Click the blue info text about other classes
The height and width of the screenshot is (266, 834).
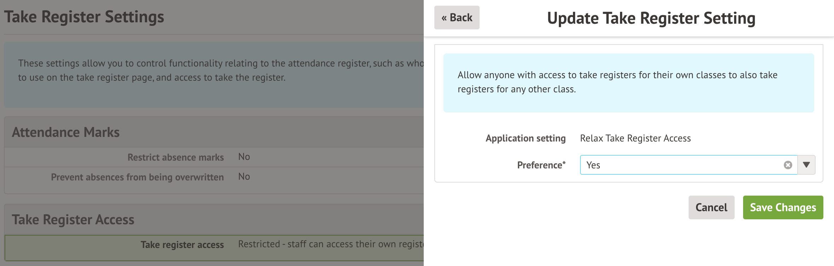point(617,82)
